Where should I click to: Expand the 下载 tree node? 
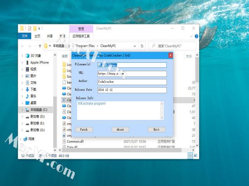point(22,89)
